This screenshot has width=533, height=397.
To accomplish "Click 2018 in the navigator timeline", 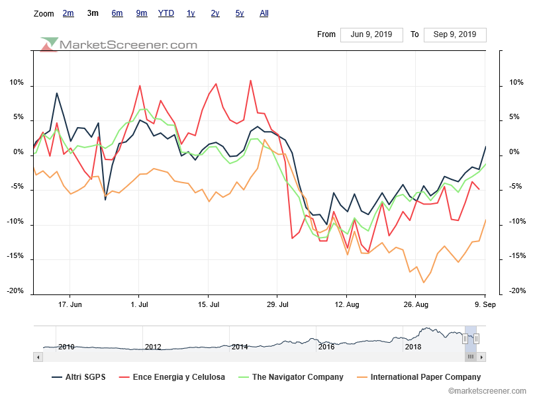I will pyautogui.click(x=413, y=347).
